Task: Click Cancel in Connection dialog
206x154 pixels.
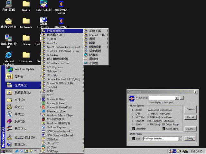Action: [190, 117]
